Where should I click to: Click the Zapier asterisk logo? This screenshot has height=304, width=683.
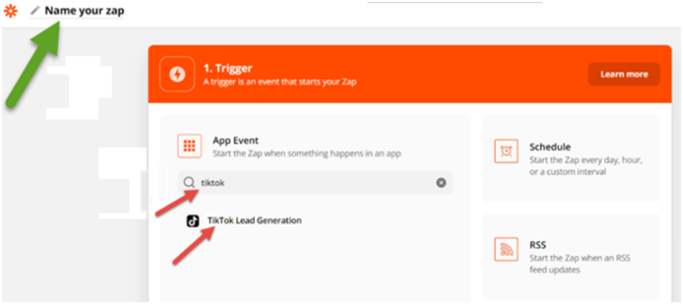click(10, 11)
